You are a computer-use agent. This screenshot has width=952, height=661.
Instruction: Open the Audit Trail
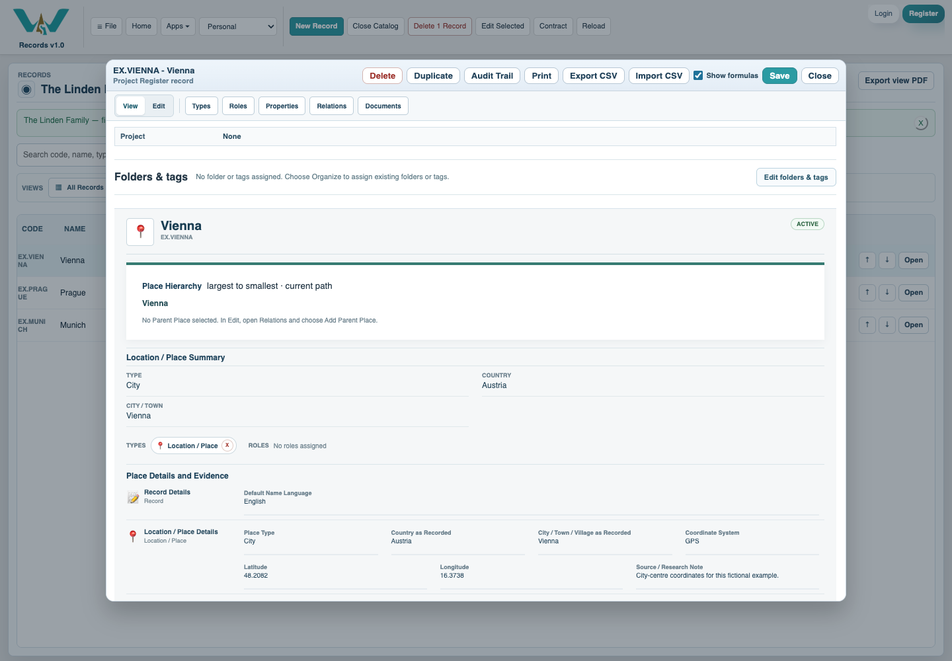[x=493, y=76]
